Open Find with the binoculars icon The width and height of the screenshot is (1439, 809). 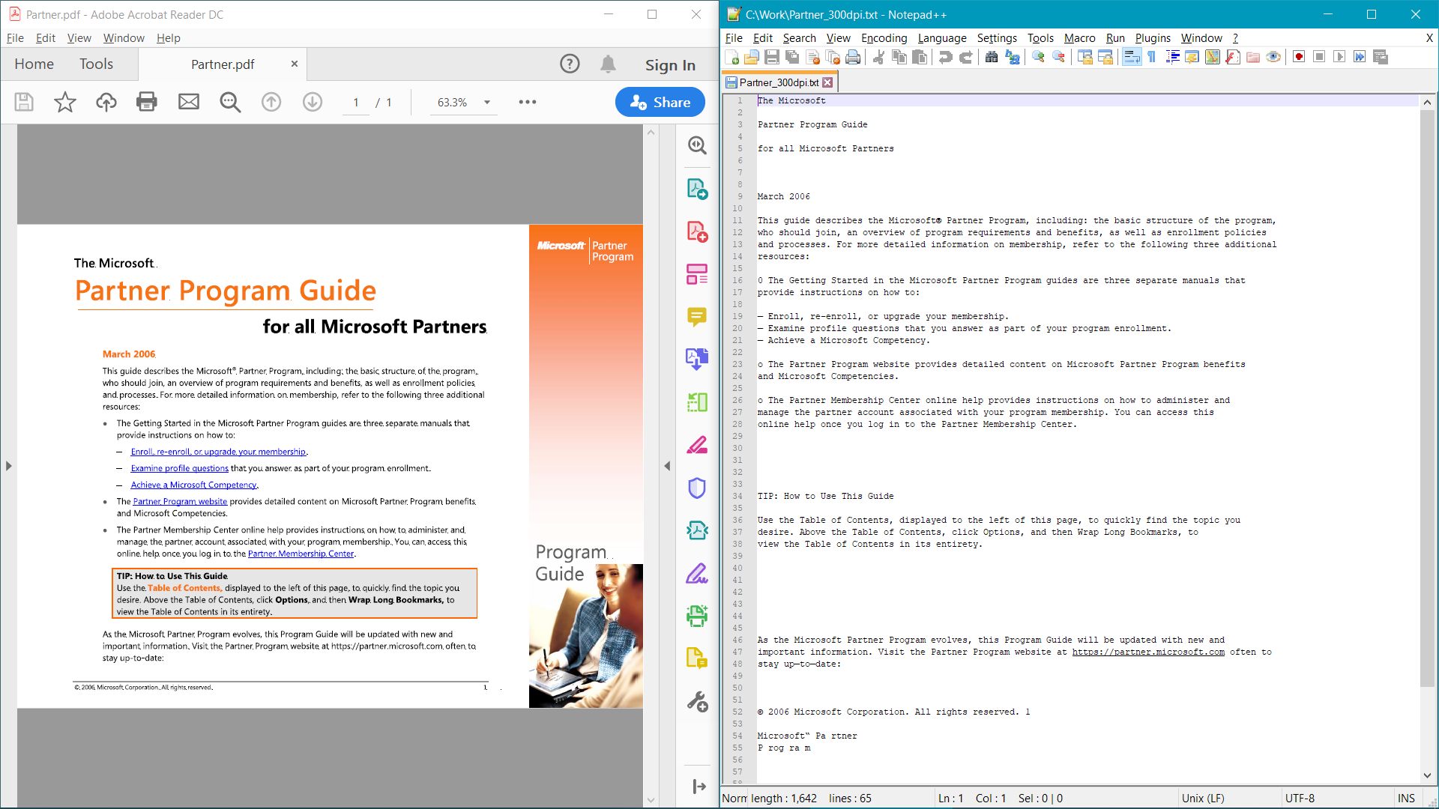click(x=992, y=58)
